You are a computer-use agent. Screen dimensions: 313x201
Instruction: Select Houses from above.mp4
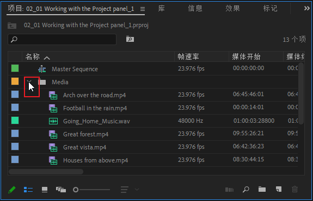pos(96,160)
